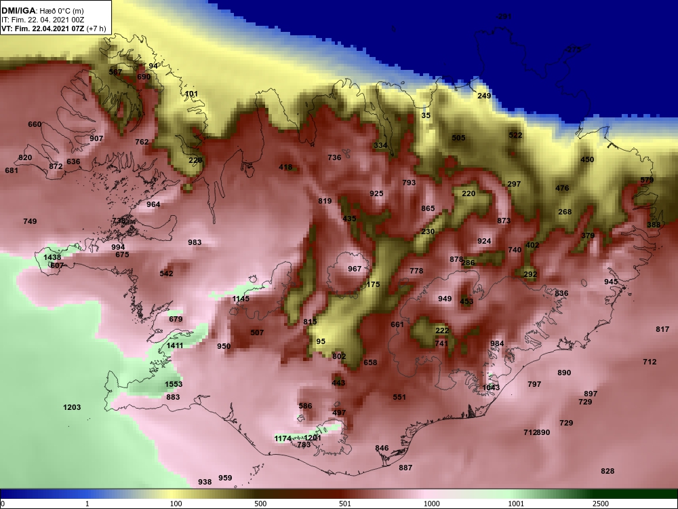Click the map value 938
Image resolution: width=678 pixels, height=509 pixels.
(205, 482)
